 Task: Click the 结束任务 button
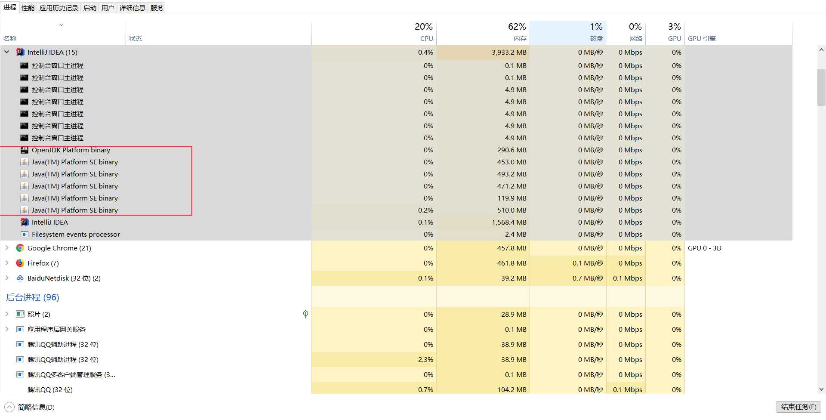pyautogui.click(x=799, y=407)
